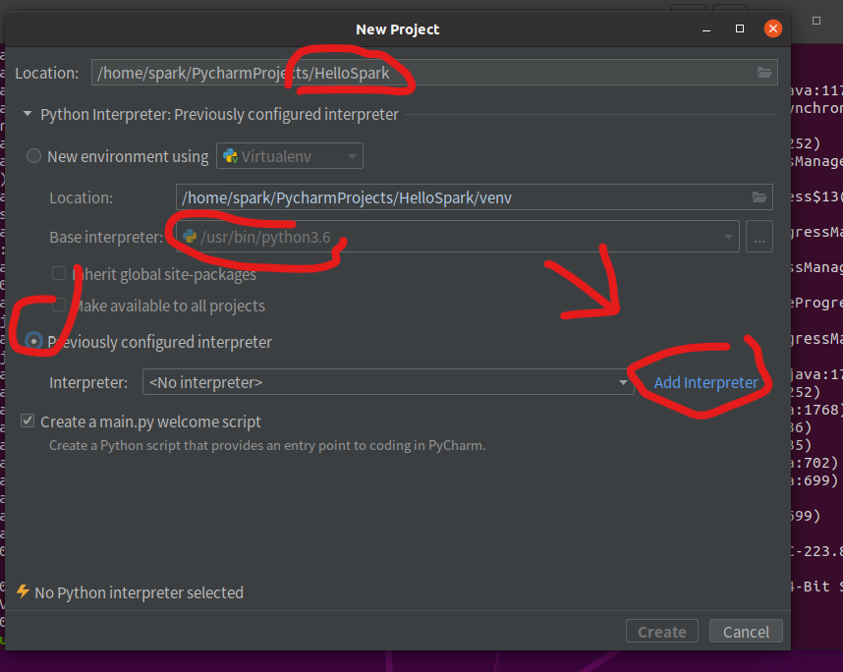Click the New Project title bar text
843x672 pixels.
(x=397, y=29)
